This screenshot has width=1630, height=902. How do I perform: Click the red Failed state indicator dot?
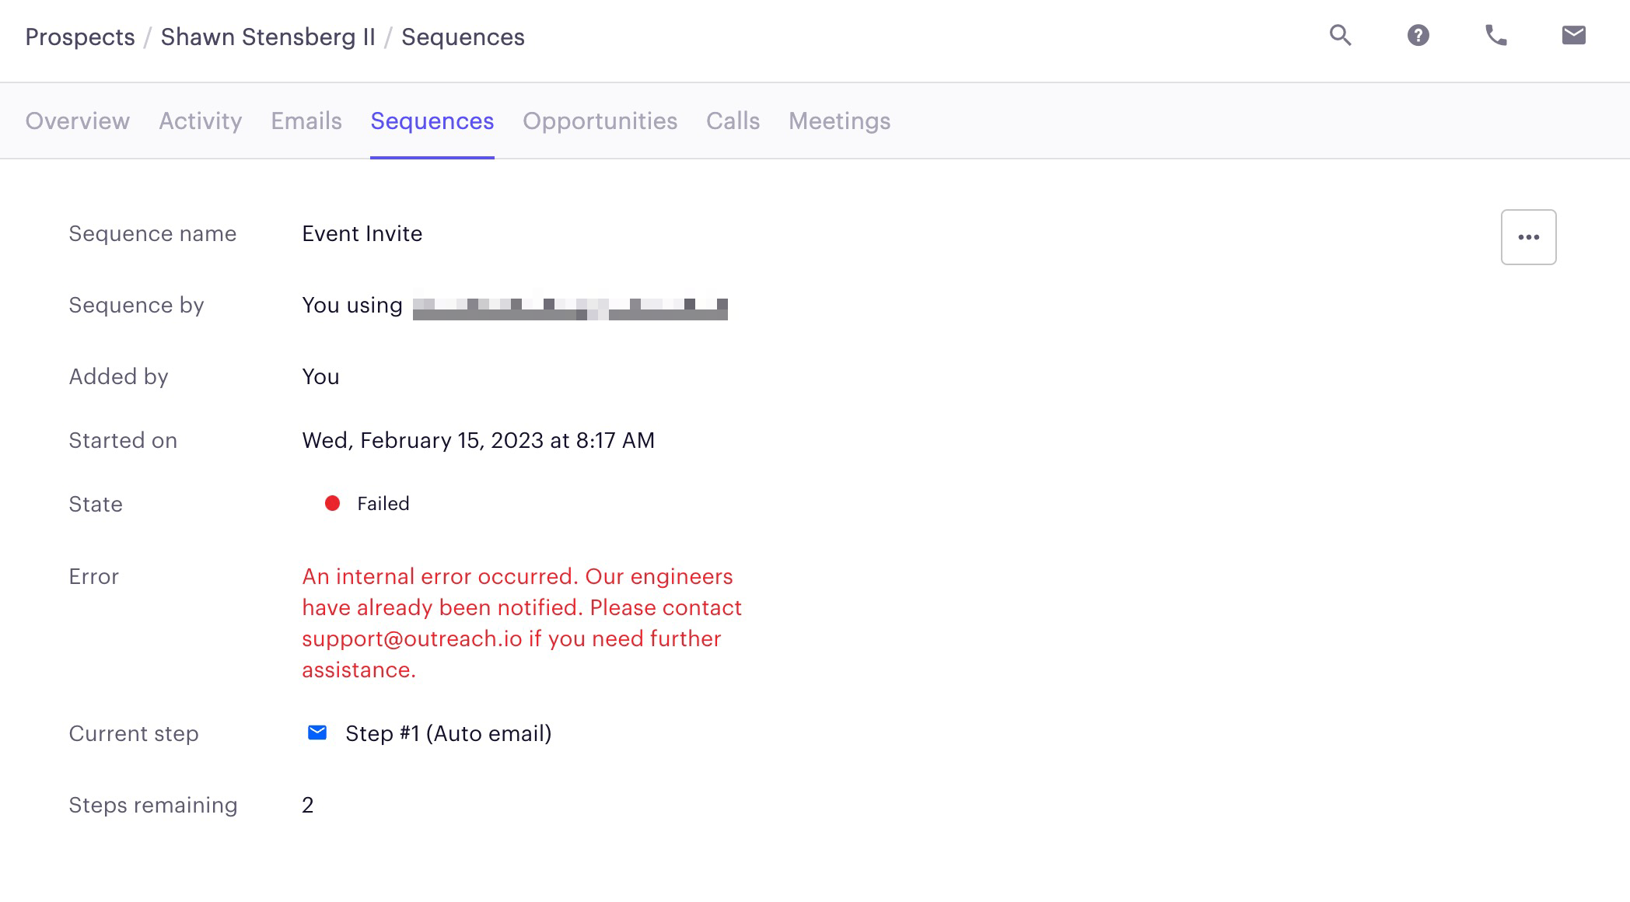tap(332, 504)
